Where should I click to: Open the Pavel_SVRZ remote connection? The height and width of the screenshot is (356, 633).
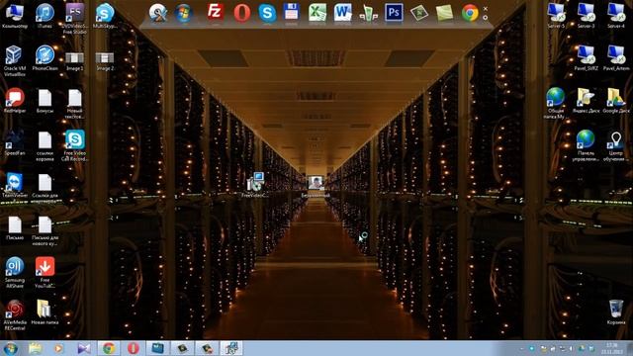pos(586,58)
